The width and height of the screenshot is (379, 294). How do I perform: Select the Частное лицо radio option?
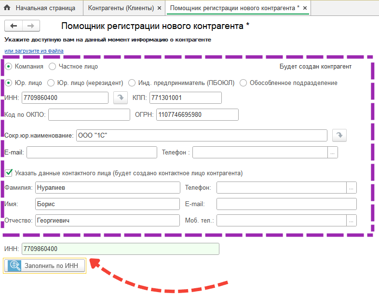coord(52,66)
